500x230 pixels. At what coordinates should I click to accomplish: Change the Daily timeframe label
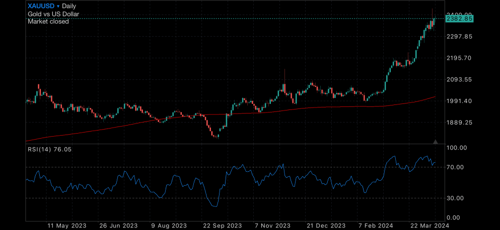click(69, 6)
